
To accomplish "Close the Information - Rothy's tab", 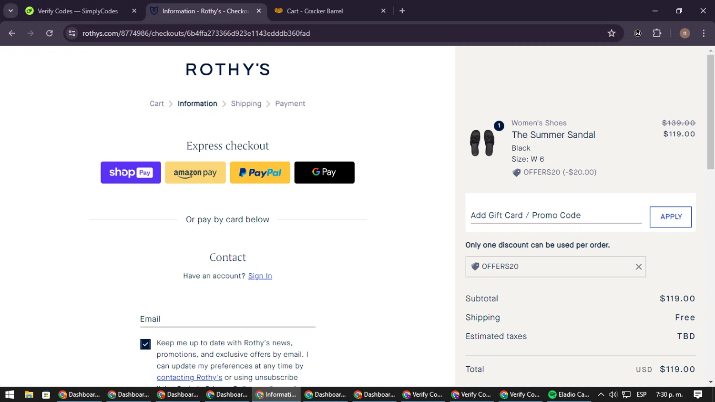I will click(x=259, y=11).
